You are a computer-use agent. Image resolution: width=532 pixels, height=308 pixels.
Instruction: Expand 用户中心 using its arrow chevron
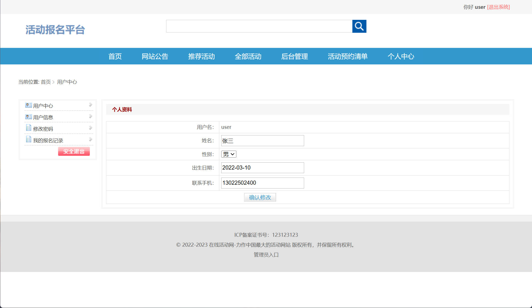coord(91,105)
